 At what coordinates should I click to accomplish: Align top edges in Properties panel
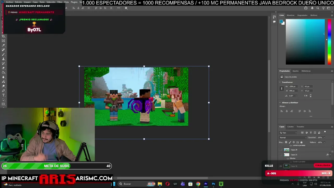pos(300,111)
